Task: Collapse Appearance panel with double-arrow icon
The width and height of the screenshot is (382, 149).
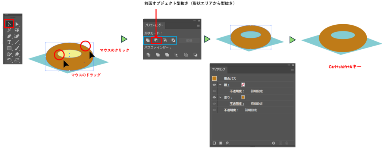Action: pyautogui.click(x=289, y=65)
